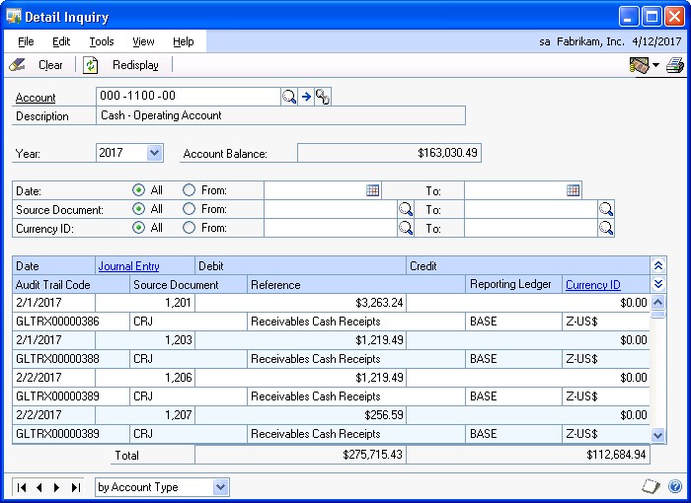This screenshot has width=691, height=503.
Task: Click the Account number field 000-1100-00
Action: pos(189,96)
